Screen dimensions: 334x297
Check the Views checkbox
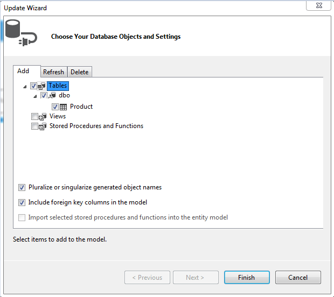click(34, 117)
